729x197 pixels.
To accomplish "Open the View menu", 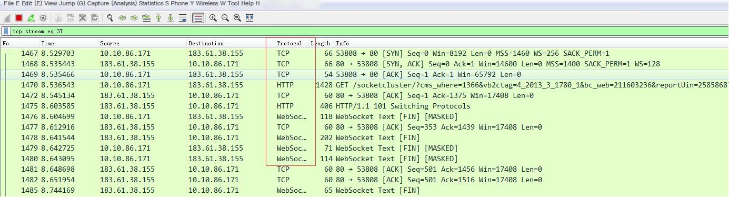I will [51, 4].
